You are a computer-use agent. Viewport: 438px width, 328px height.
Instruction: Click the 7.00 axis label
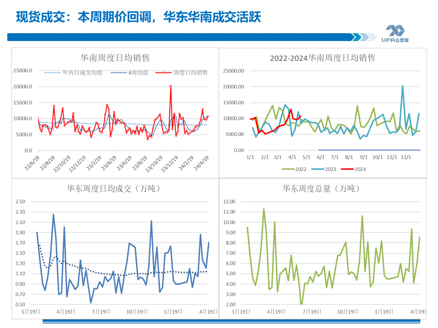pos(230,253)
